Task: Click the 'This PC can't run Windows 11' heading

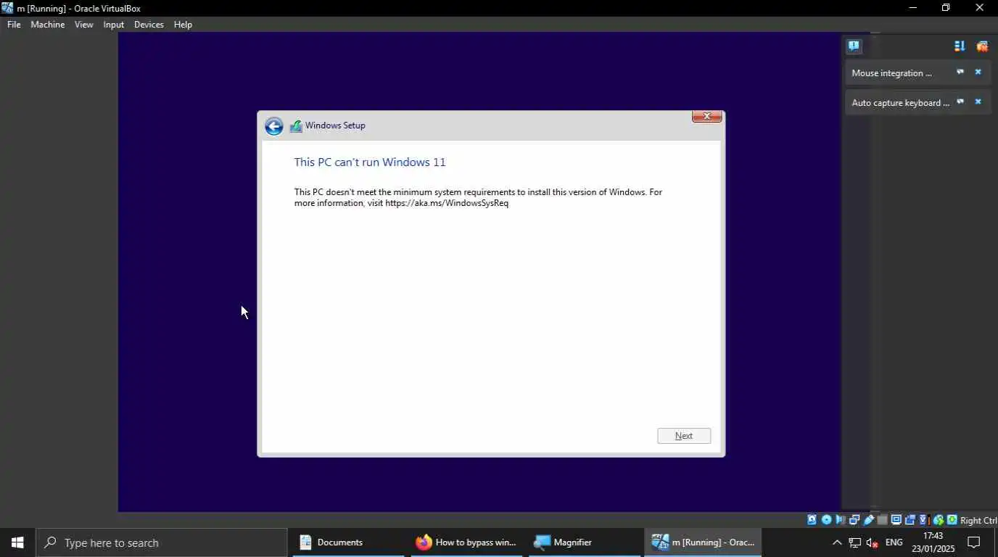Action: 370,162
